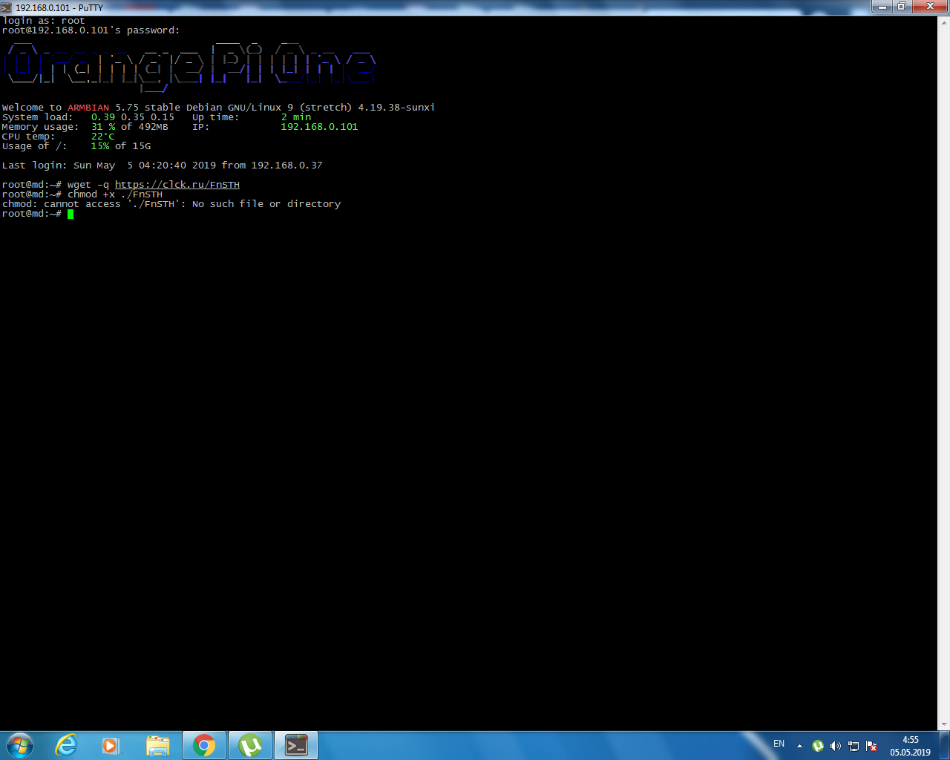Switch to Google Chrome on the taskbar
This screenshot has height=760, width=950.
point(204,745)
